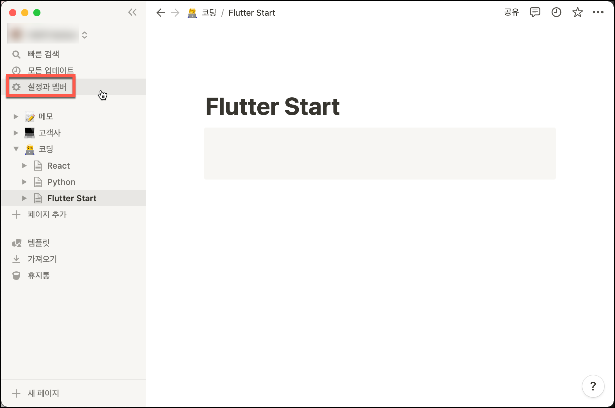Click the shapes icon for 템플릿
The height and width of the screenshot is (408, 615).
(x=17, y=243)
